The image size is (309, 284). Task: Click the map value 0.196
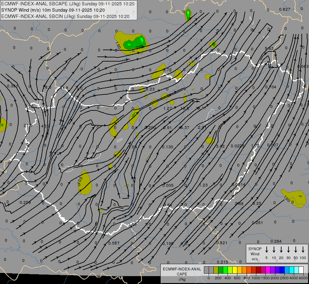click(x=168, y=243)
